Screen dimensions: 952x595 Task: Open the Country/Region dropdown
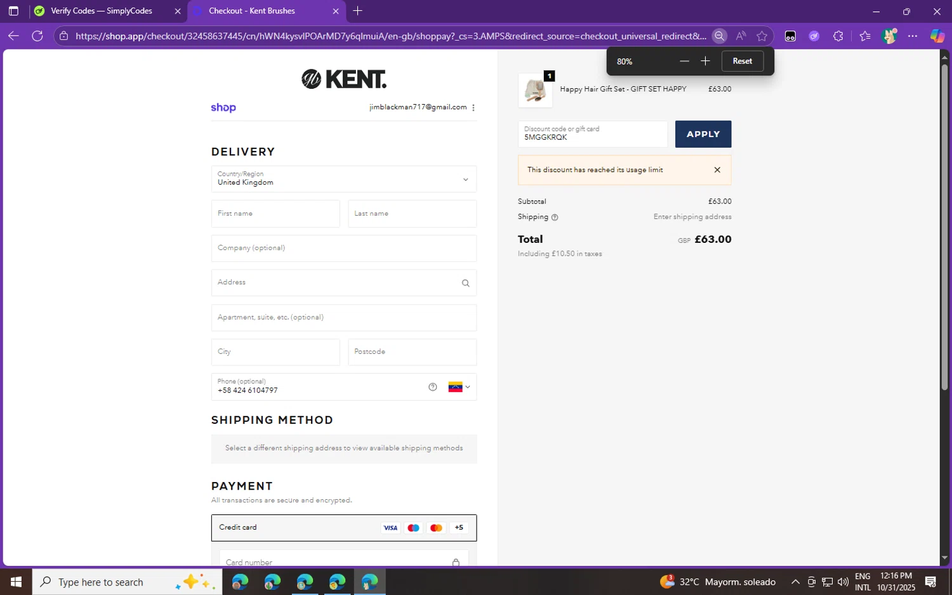point(344,179)
